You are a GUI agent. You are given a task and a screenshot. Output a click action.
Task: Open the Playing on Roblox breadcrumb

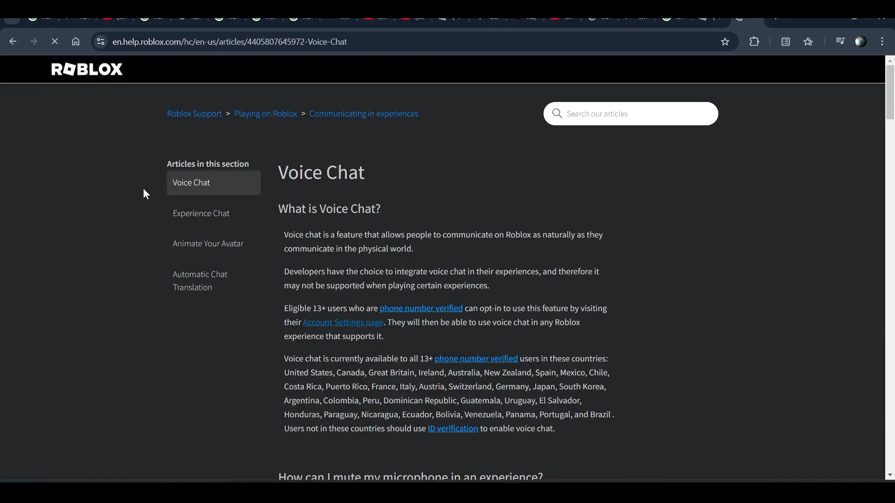[x=266, y=114]
